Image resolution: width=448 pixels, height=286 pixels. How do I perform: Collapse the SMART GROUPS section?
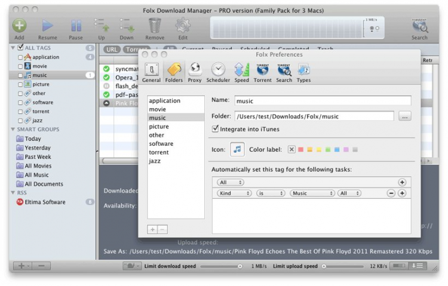pyautogui.click(x=13, y=130)
